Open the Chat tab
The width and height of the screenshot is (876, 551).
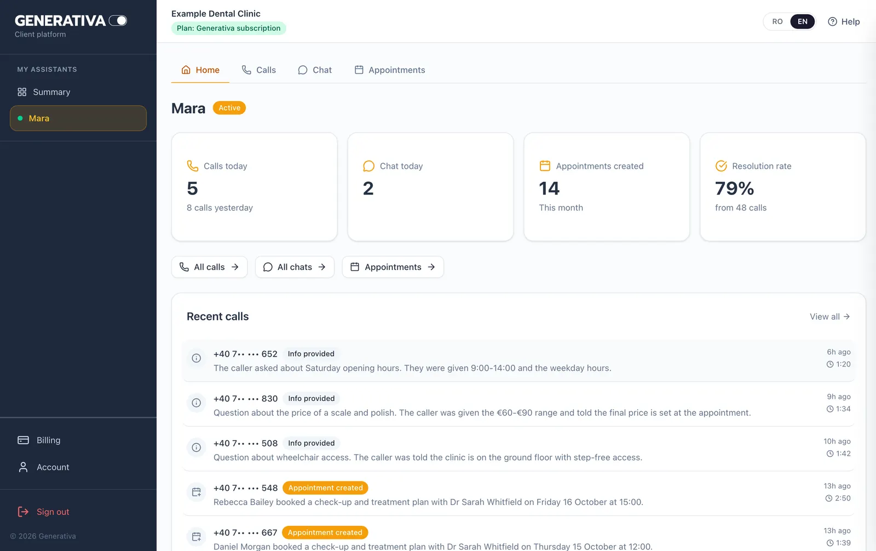[315, 70]
